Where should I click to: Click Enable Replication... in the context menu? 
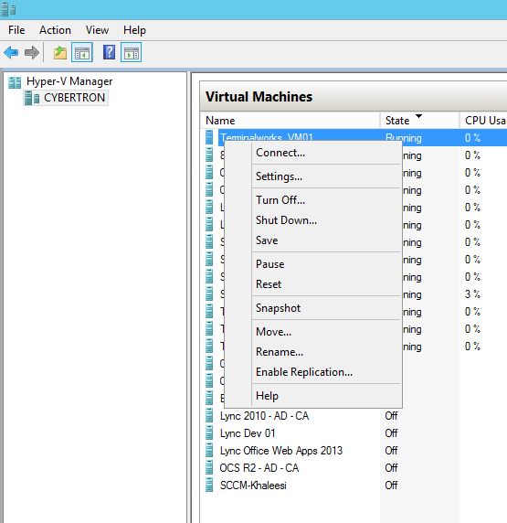point(304,372)
